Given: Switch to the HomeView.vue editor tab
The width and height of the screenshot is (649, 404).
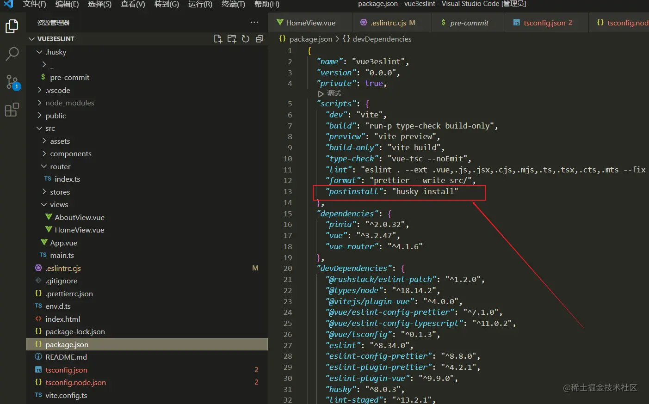Looking at the screenshot, I should (x=310, y=23).
